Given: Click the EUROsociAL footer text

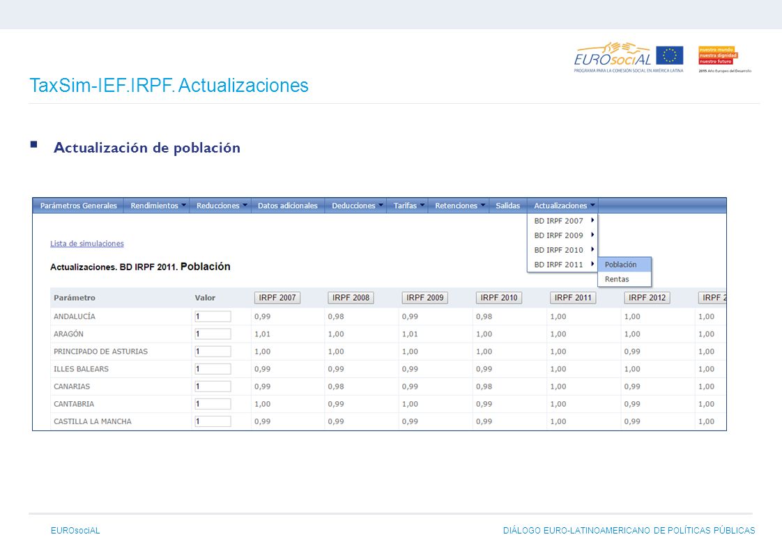Looking at the screenshot, I should [75, 531].
